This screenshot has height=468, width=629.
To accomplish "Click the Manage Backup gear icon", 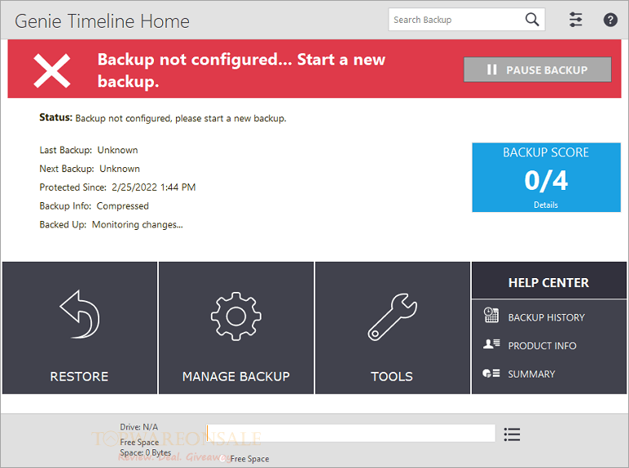I will (236, 316).
